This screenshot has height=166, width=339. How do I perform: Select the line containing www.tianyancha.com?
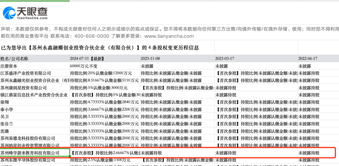coord(97,36)
